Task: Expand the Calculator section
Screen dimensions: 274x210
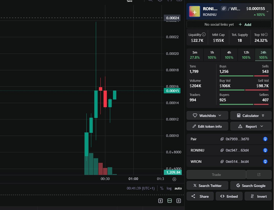Action: pyautogui.click(x=251, y=116)
